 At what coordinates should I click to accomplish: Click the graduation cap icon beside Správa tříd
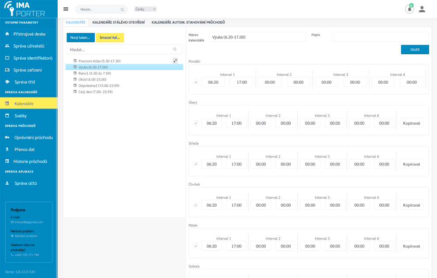point(7,82)
